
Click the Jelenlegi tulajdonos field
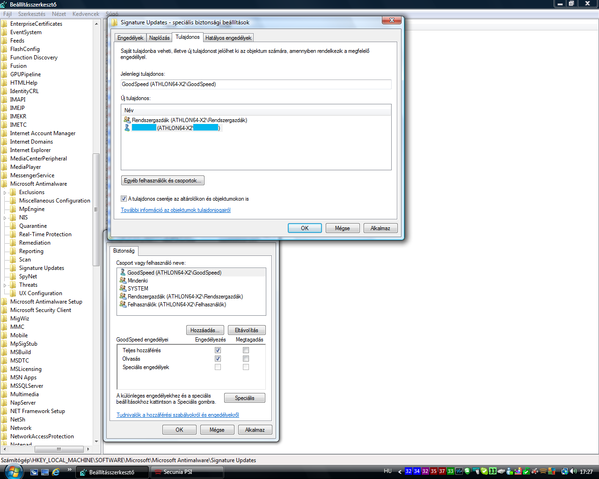click(x=256, y=84)
